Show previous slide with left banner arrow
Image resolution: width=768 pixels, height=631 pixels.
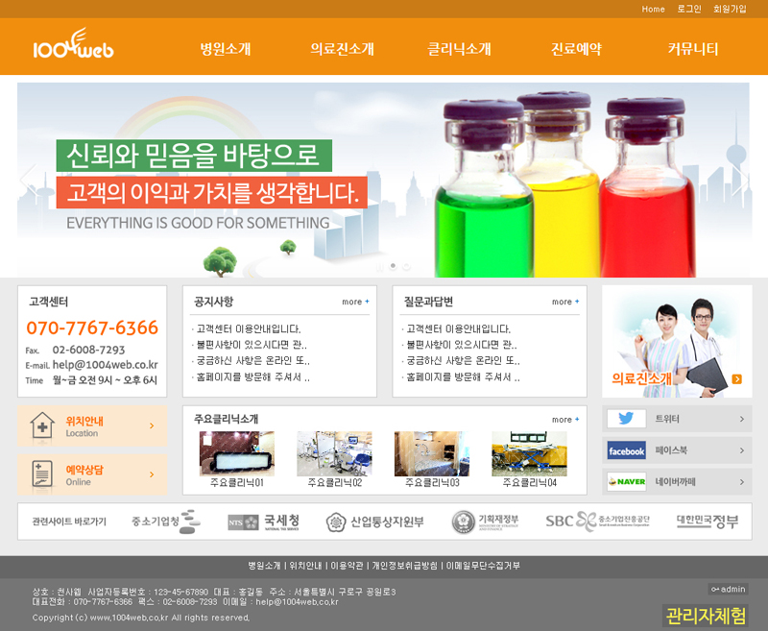tap(29, 179)
